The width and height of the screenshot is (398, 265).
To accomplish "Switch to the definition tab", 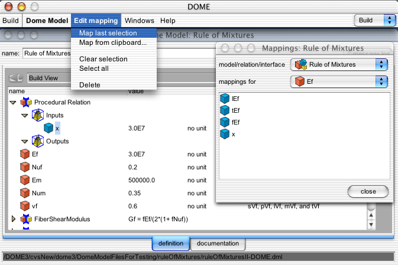I will tap(171, 243).
